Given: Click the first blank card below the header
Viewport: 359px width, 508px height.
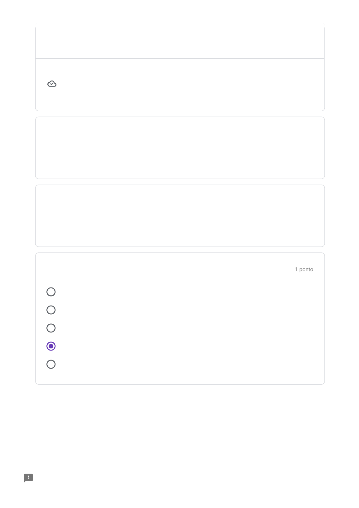Looking at the screenshot, I should pyautogui.click(x=180, y=148).
